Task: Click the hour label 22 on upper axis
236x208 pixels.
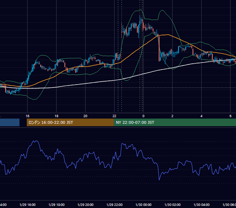Action: 115,116
